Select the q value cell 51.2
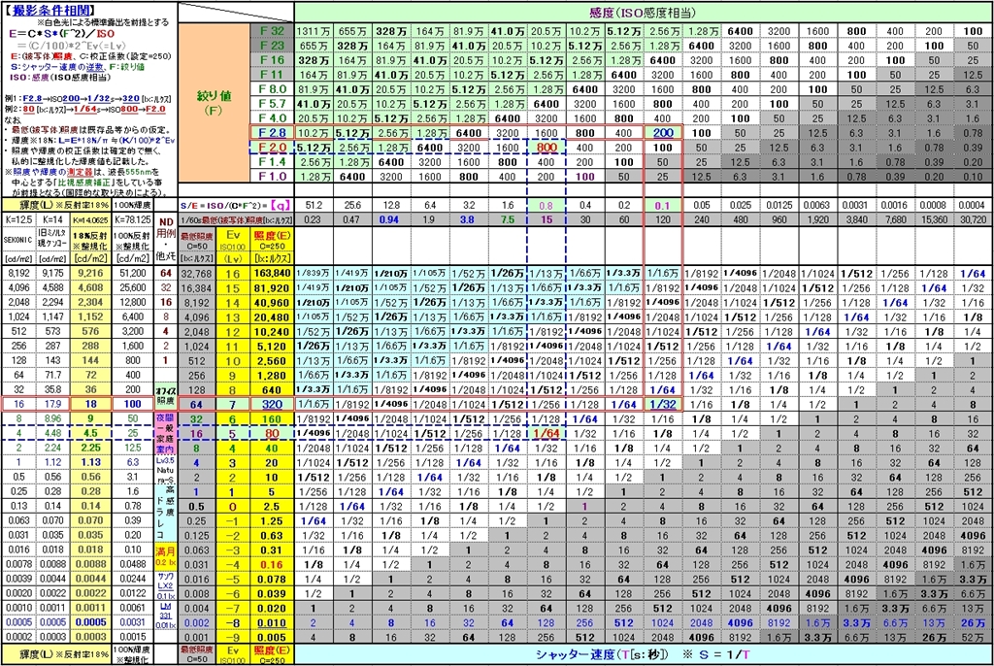This screenshot has width=994, height=666. click(x=314, y=206)
